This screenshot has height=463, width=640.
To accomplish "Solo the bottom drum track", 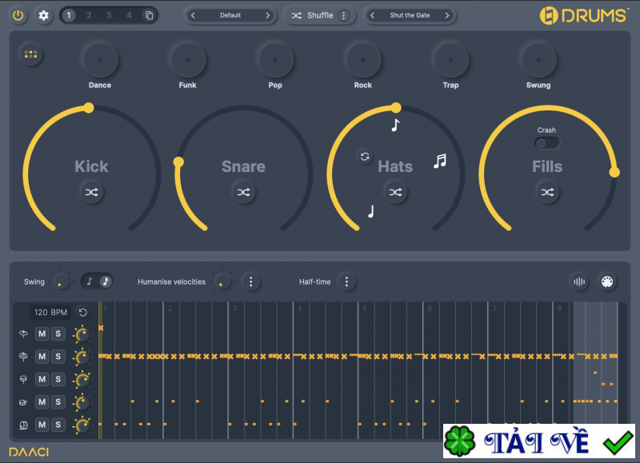I will pos(58,424).
